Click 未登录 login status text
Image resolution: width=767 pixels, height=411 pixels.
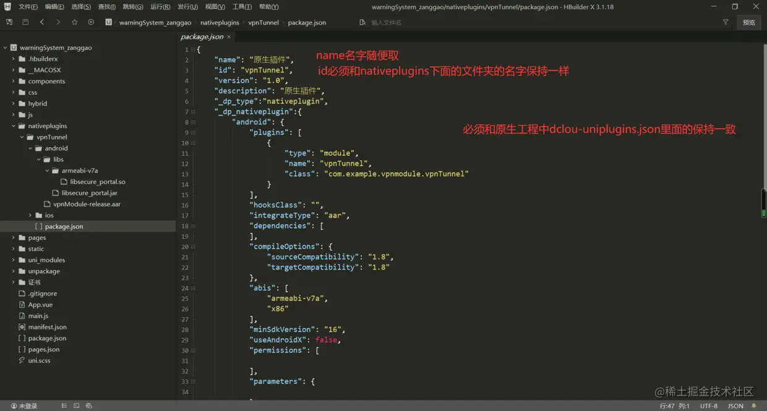(x=28, y=406)
